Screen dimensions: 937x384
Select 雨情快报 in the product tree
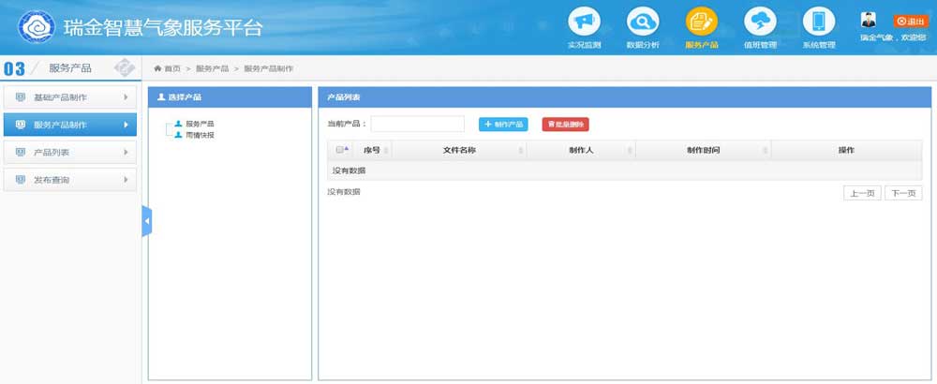pos(200,135)
